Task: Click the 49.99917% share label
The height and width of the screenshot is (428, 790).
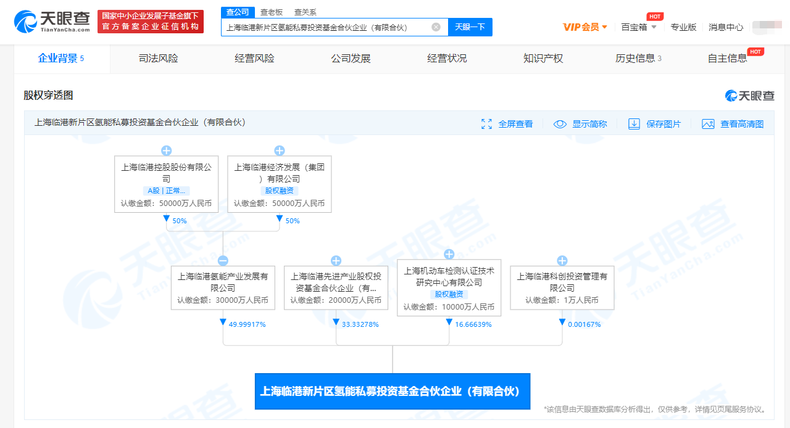Action: [247, 324]
